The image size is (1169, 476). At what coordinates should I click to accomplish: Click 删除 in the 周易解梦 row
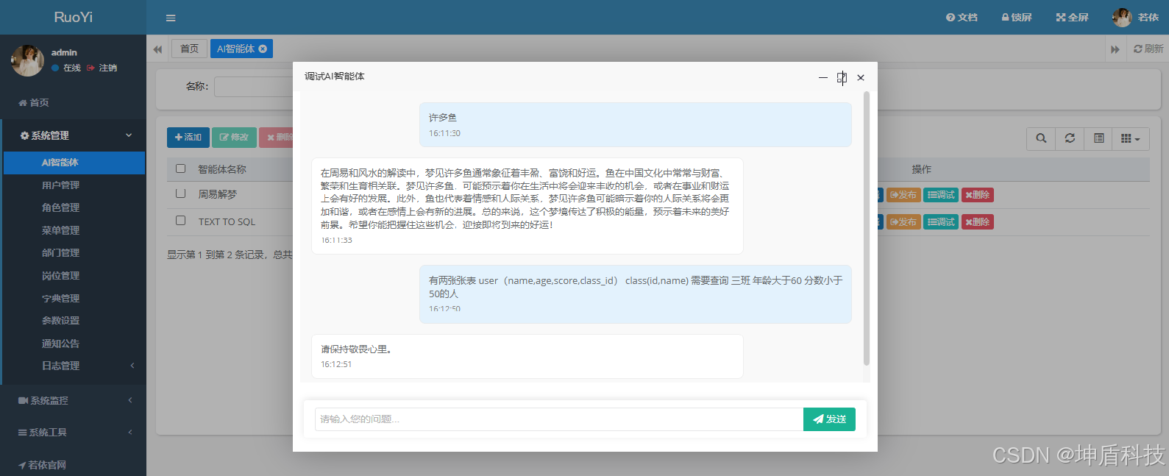point(978,195)
